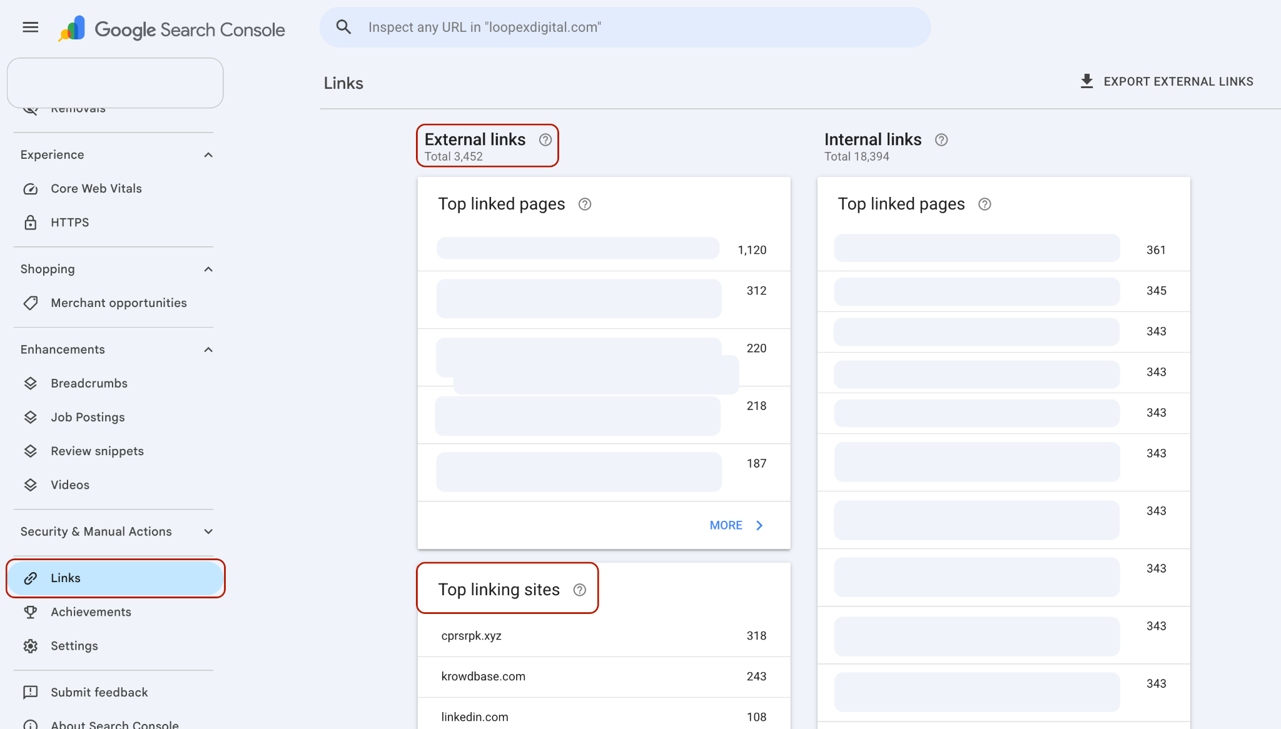Click Submit feedback
Image resolution: width=1281 pixels, height=729 pixels.
pyautogui.click(x=115, y=692)
